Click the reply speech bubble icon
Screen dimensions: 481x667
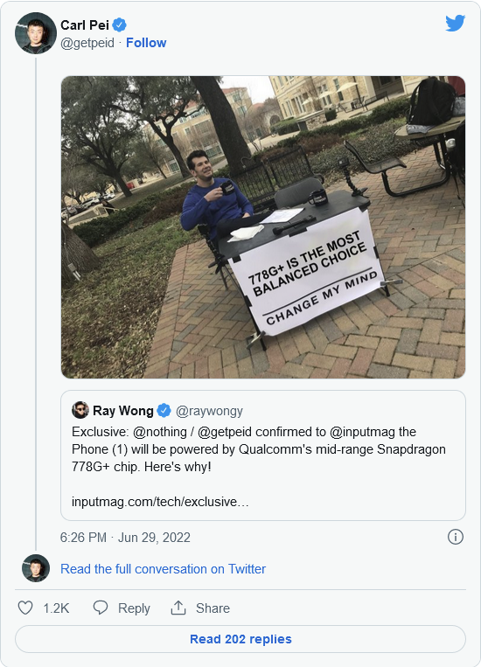tap(101, 608)
